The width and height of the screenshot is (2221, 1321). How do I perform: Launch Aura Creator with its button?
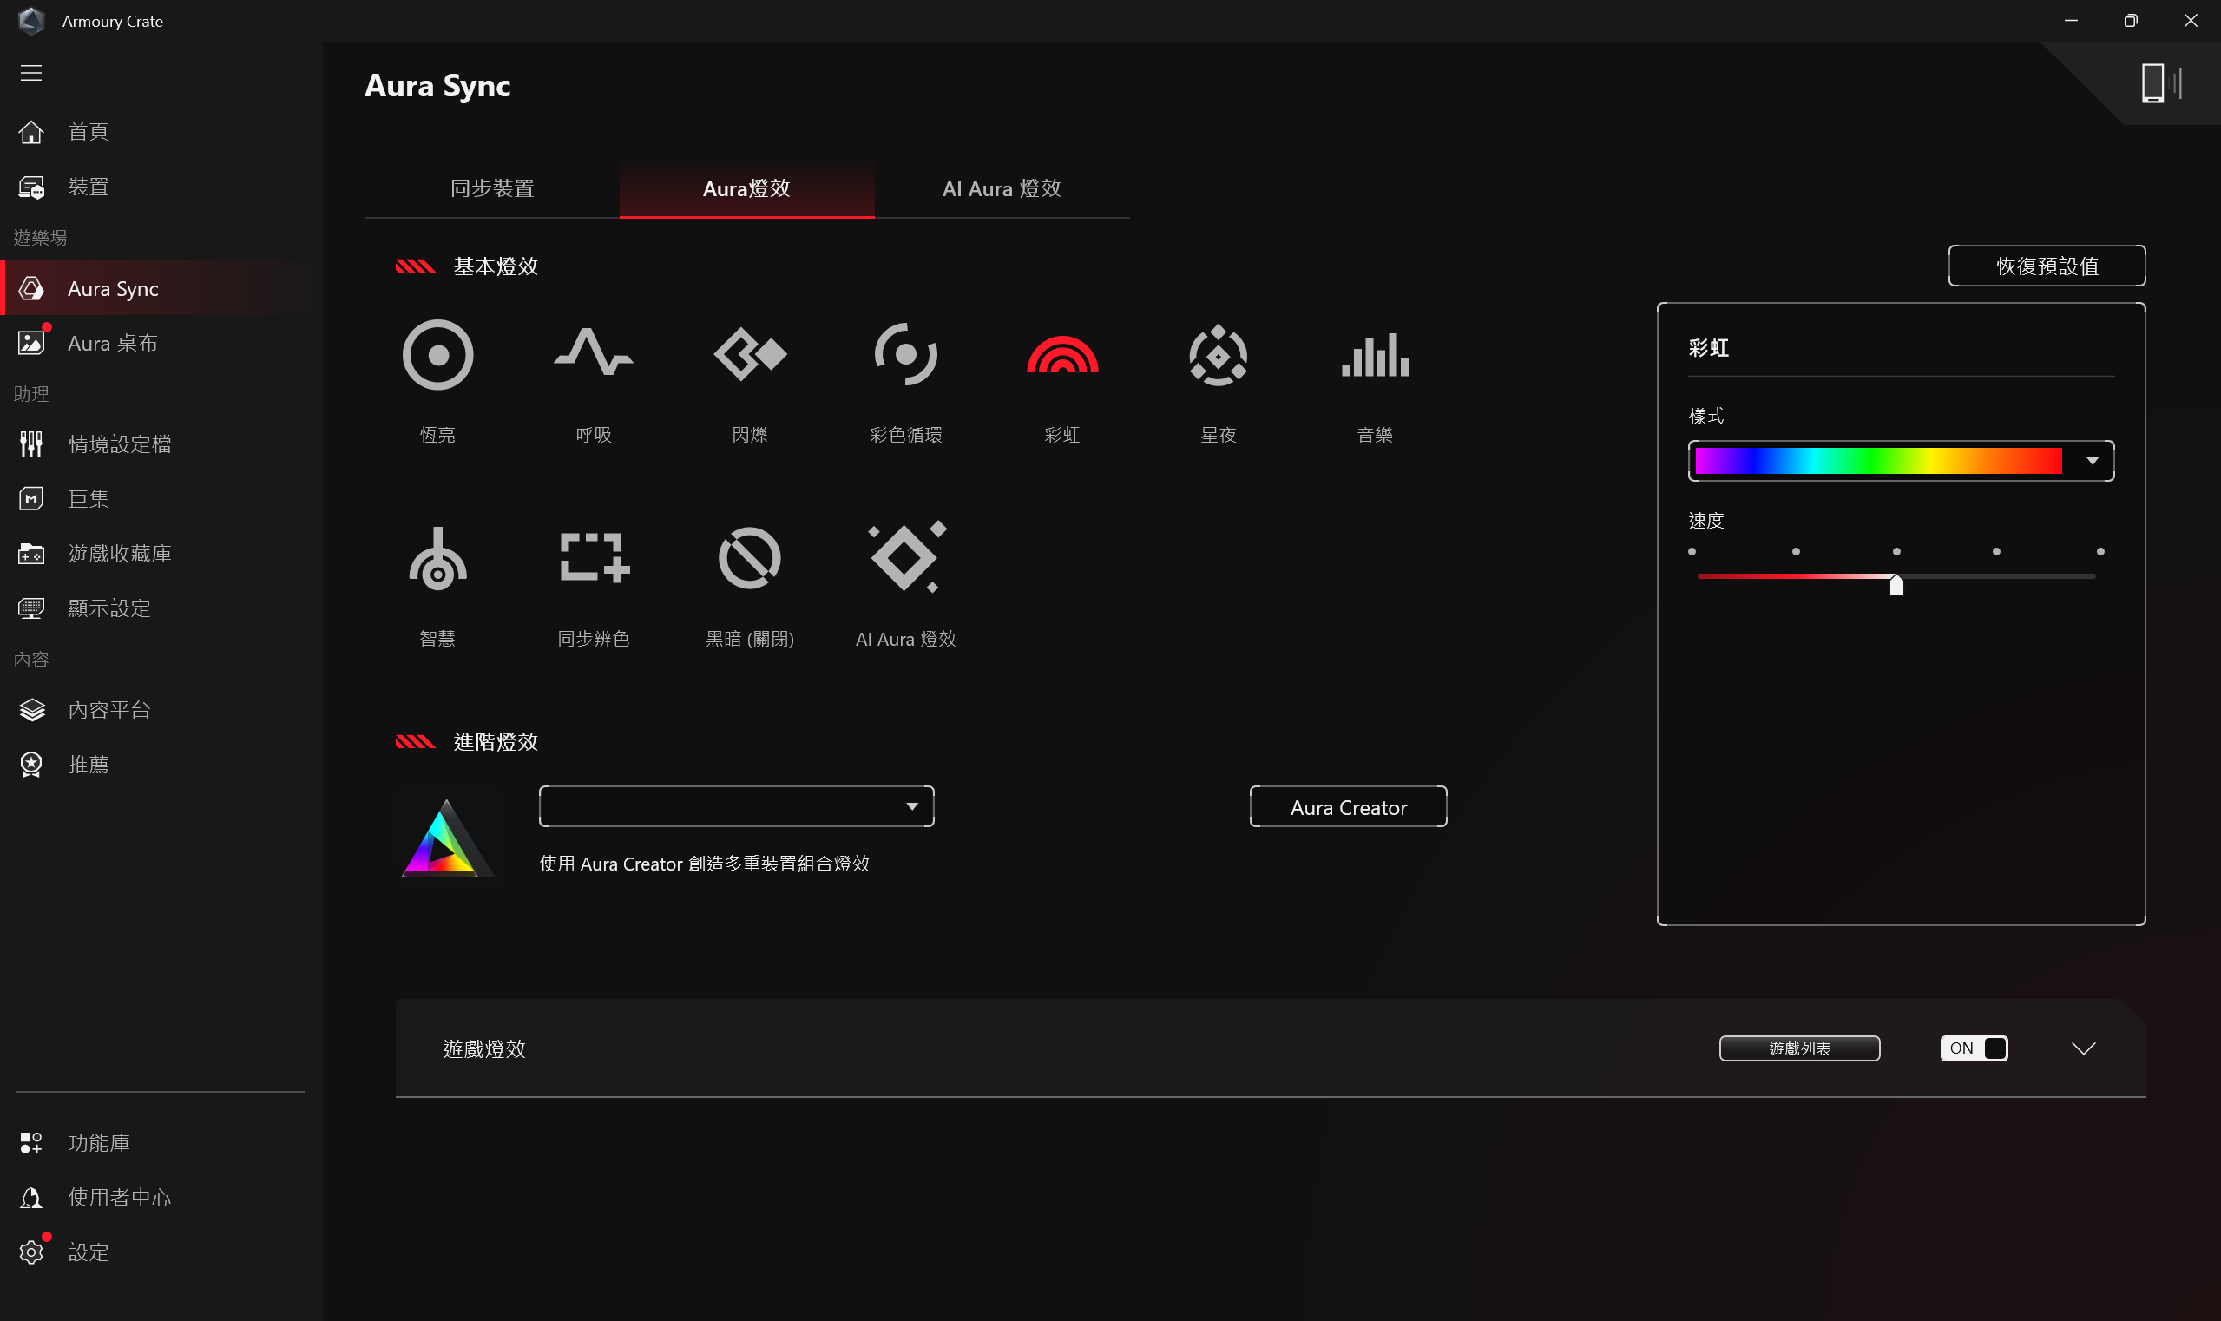[1349, 807]
